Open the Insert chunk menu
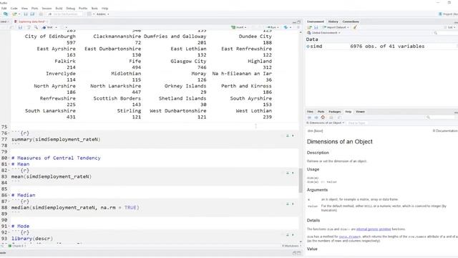The width and height of the screenshot is (458, 258). 238,27
